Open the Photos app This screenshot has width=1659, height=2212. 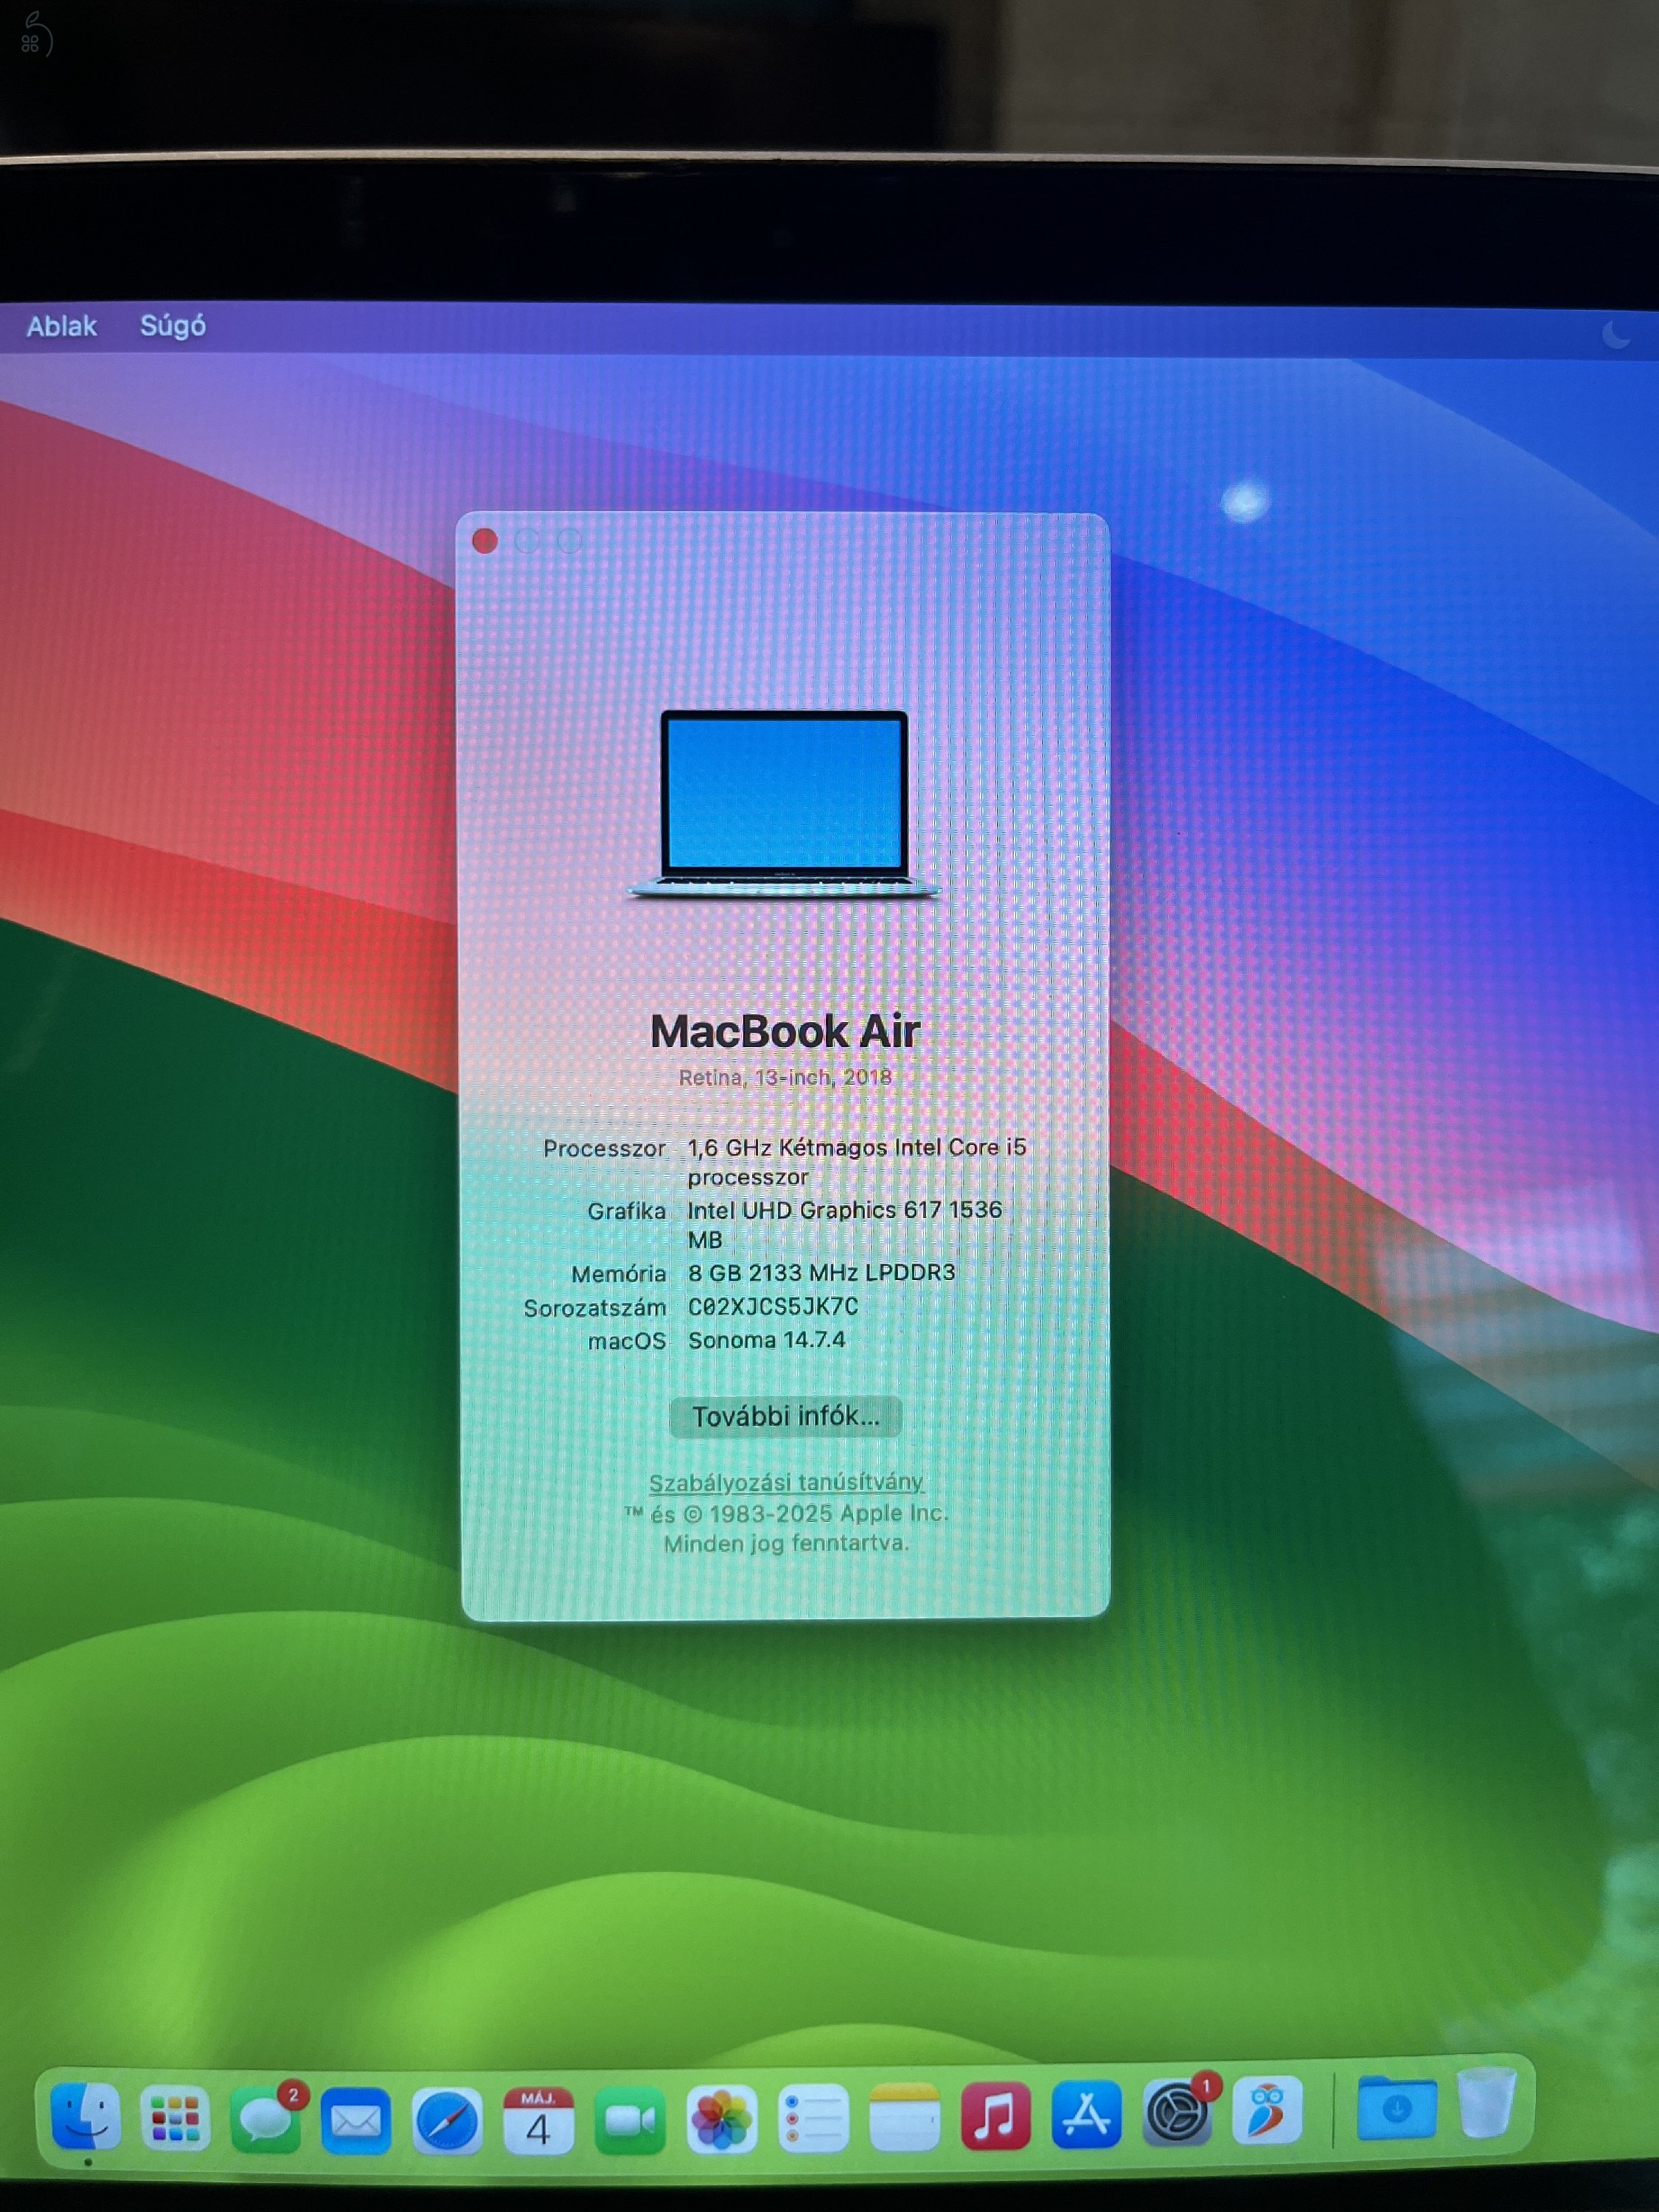pos(721,2120)
